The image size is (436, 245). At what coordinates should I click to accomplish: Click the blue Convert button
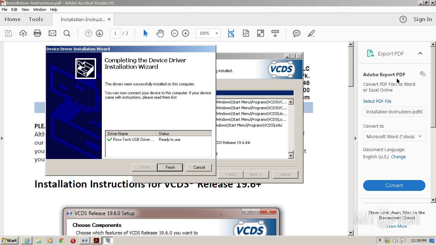(x=394, y=185)
